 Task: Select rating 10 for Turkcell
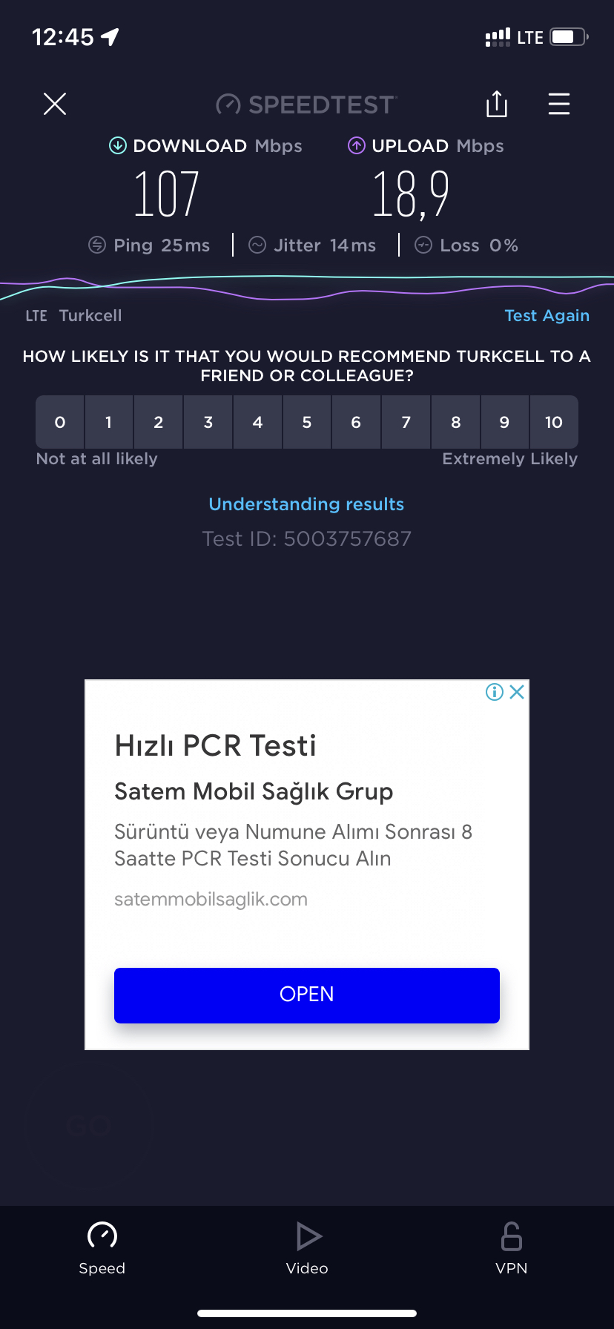pos(554,422)
